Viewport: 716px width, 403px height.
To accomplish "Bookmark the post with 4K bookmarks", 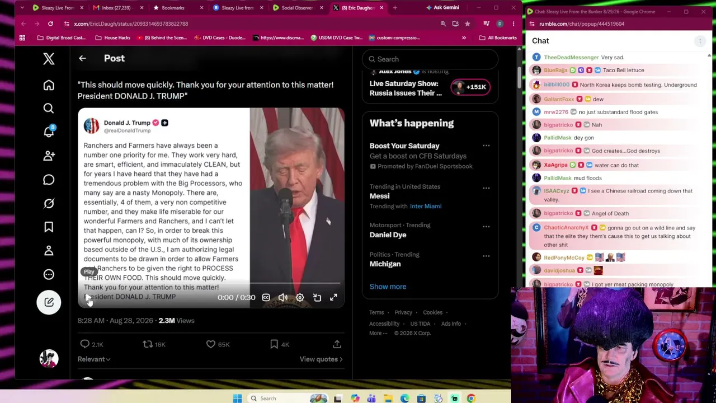I will (274, 344).
